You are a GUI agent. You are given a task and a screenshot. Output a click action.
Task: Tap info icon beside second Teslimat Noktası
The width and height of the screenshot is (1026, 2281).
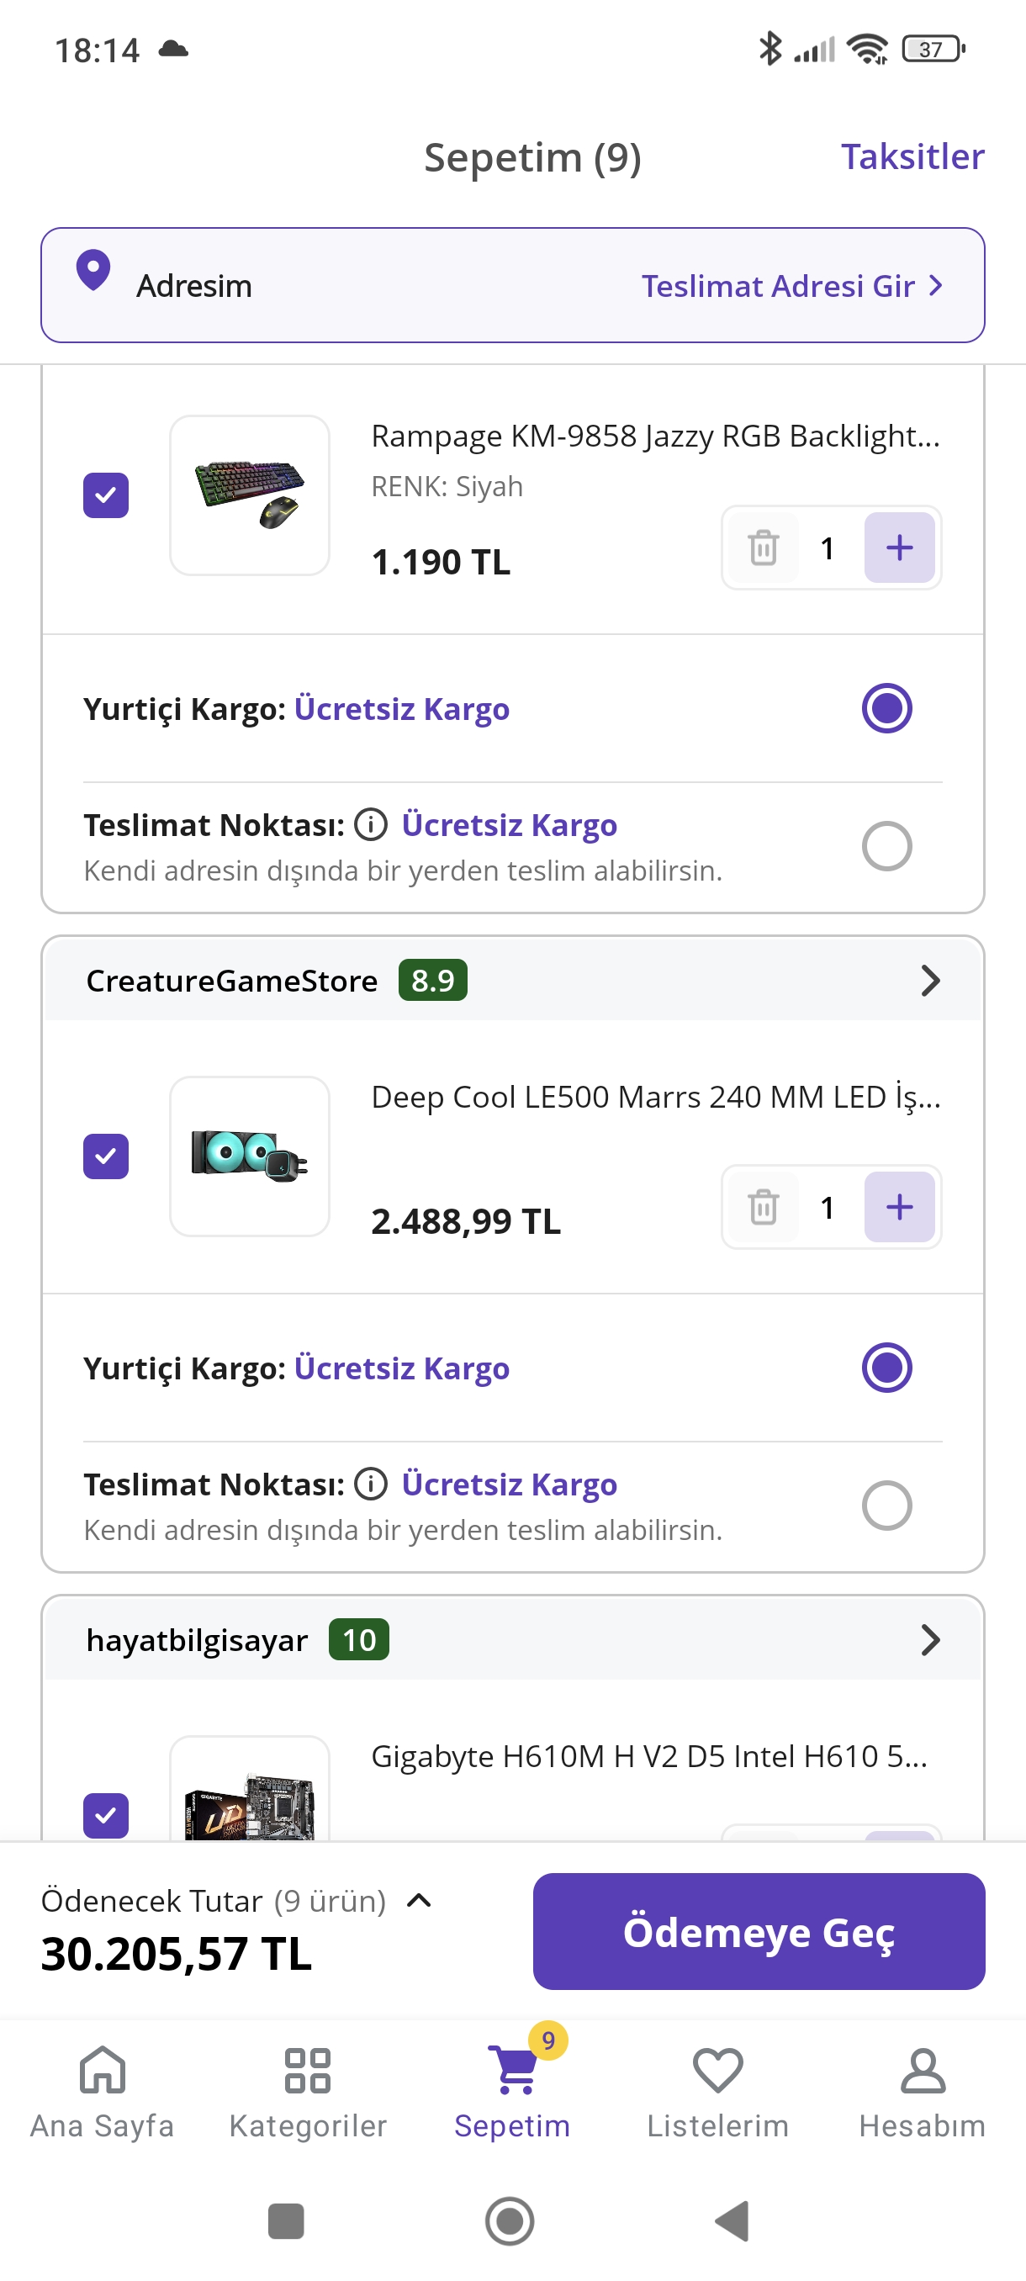[x=371, y=1483]
